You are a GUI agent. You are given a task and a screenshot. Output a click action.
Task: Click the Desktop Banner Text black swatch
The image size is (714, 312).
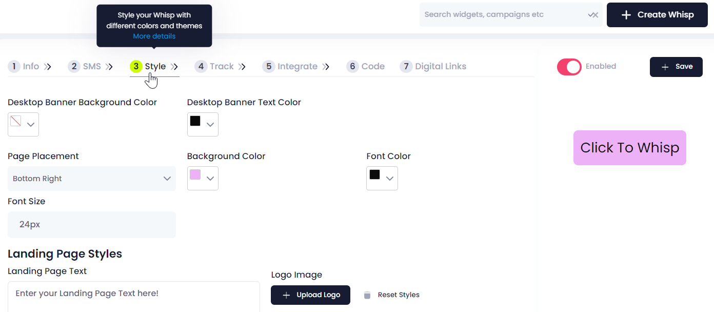(x=195, y=121)
